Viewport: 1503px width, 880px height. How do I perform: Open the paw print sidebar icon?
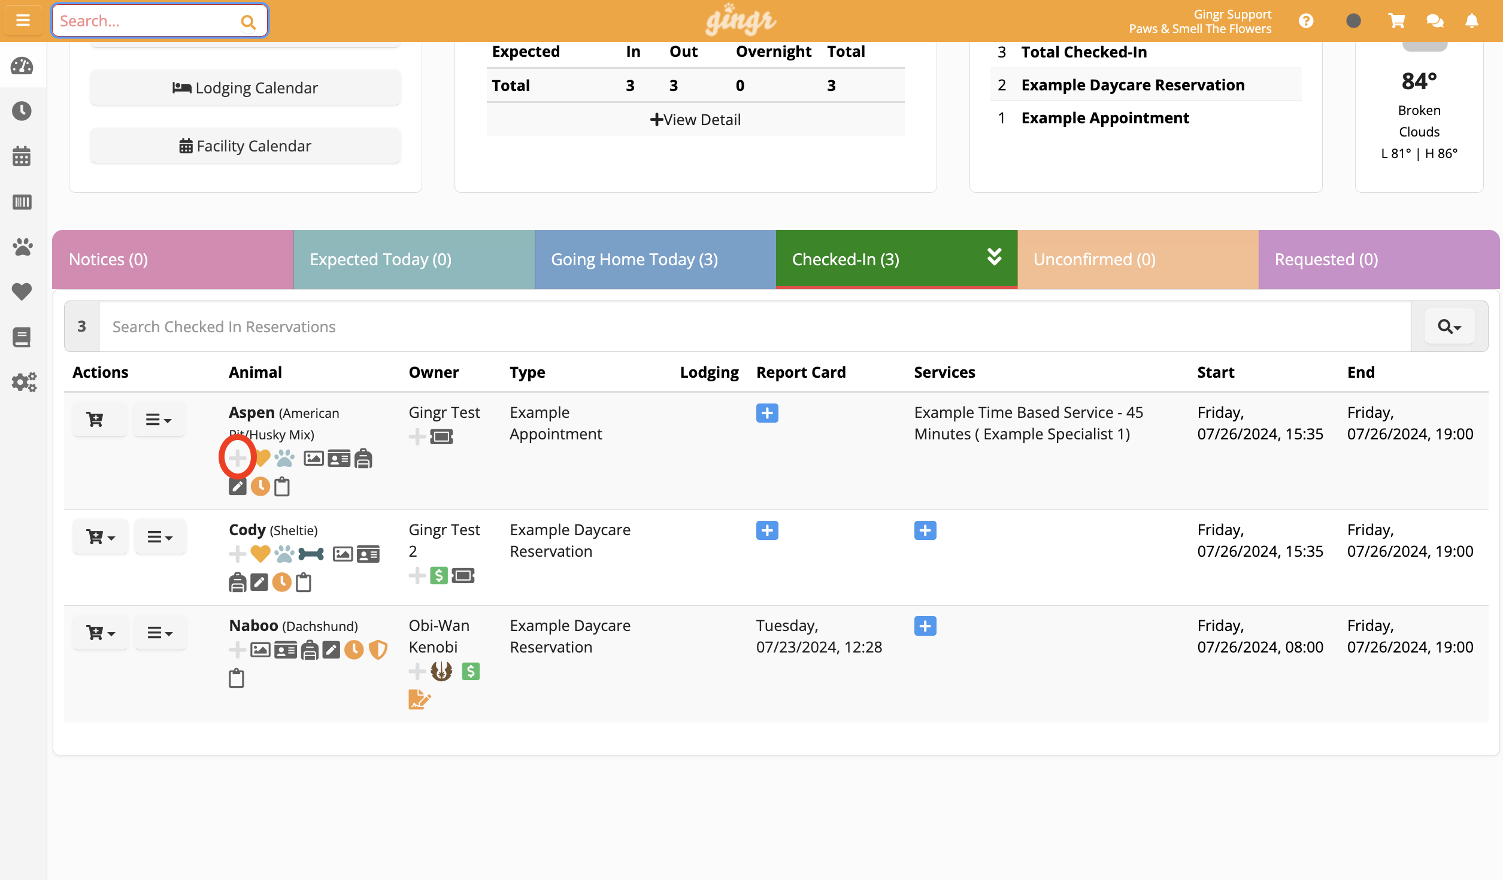tap(22, 247)
